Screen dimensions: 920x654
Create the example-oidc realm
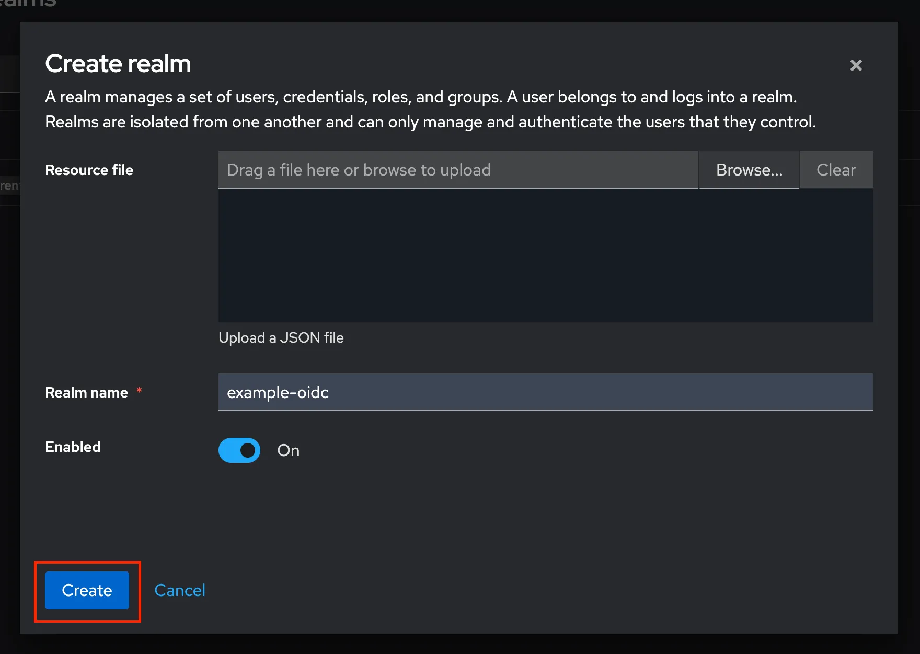click(87, 590)
